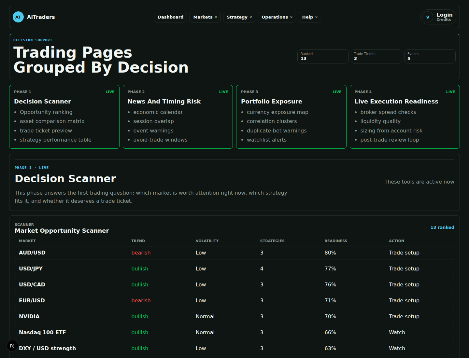469x358 pixels.
Task: Click the VOLATILITY column header
Action: (207, 241)
